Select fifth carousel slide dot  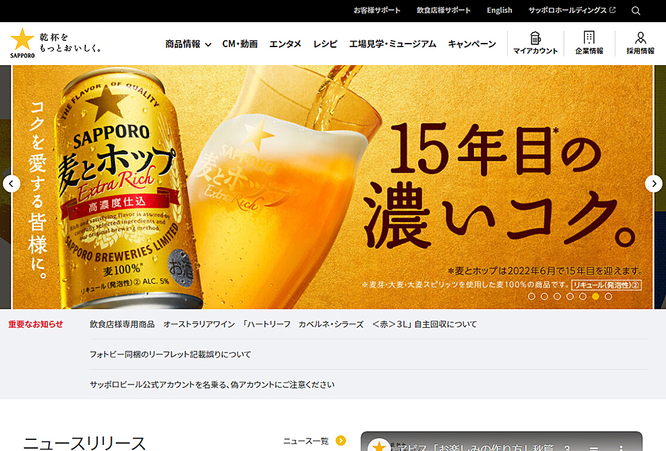pyautogui.click(x=583, y=297)
